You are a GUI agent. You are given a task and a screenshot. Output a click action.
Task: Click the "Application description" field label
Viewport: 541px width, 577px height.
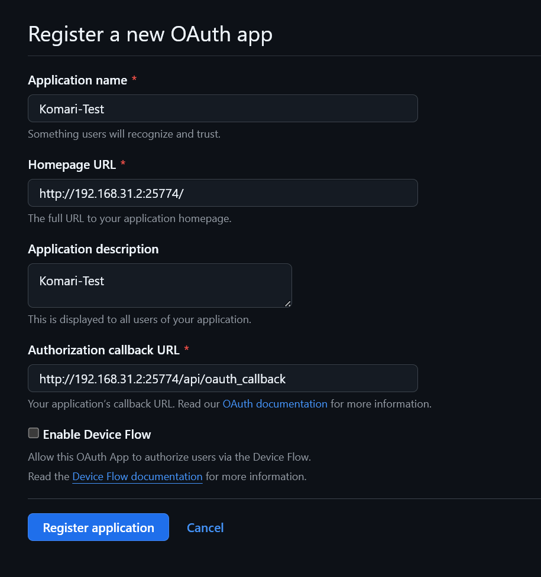coord(93,249)
